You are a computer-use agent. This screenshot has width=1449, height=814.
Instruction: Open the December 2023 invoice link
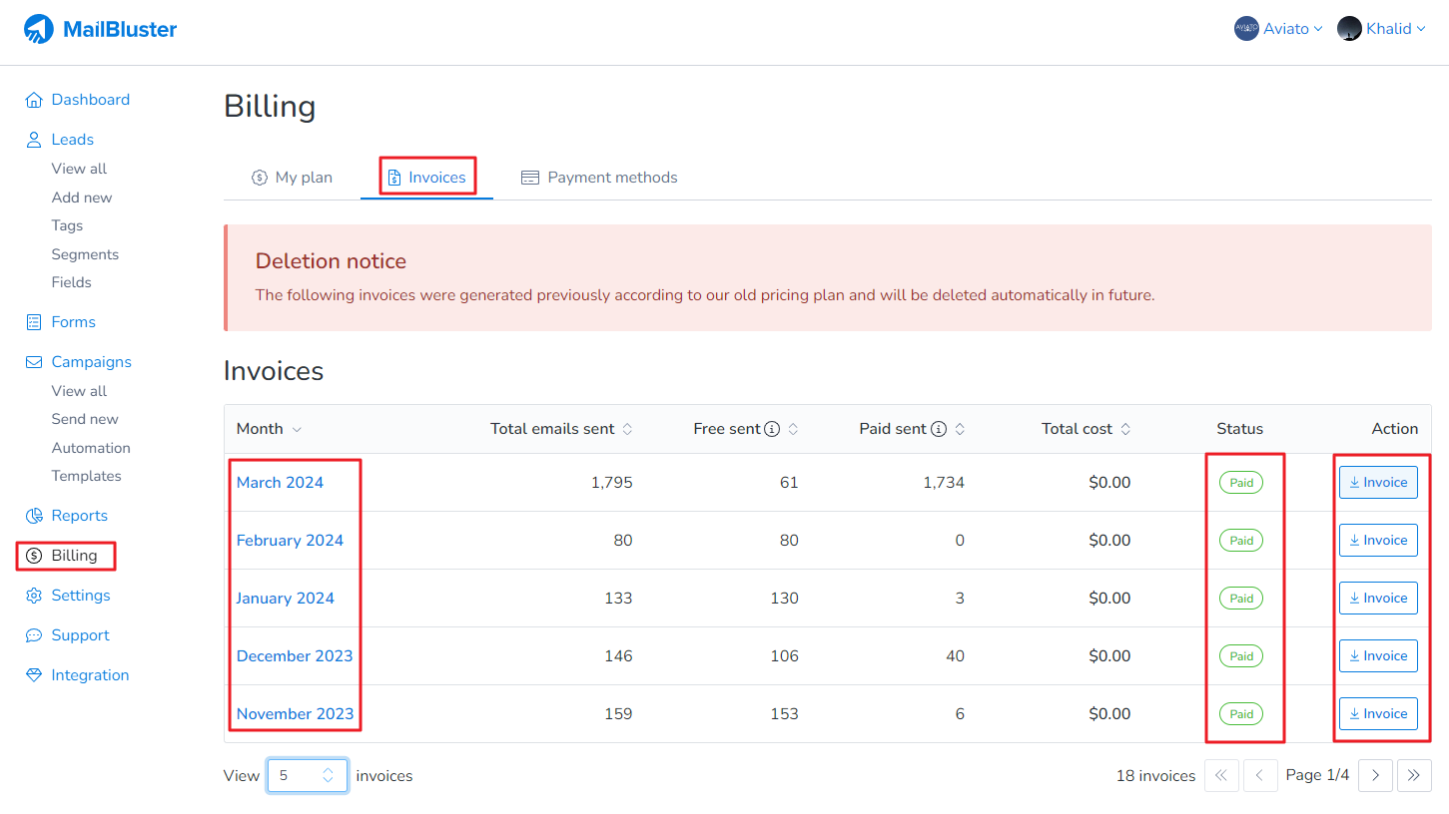(x=295, y=656)
